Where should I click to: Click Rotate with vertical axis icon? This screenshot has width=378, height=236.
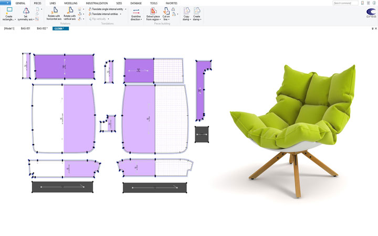point(69,10)
